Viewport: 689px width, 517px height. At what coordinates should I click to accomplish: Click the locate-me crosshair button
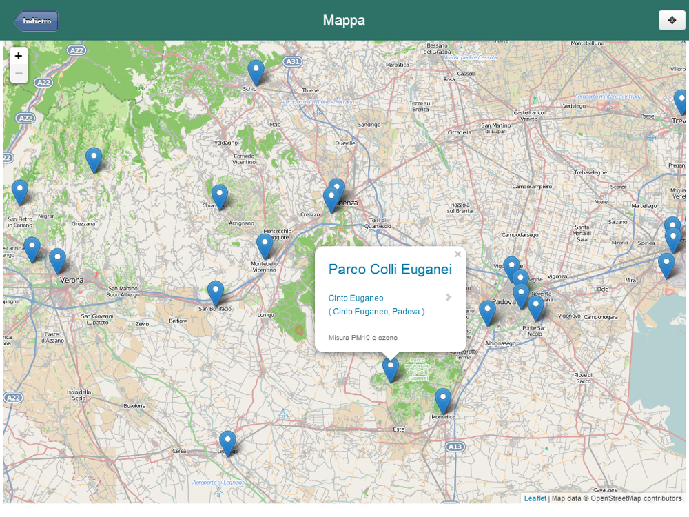(671, 20)
